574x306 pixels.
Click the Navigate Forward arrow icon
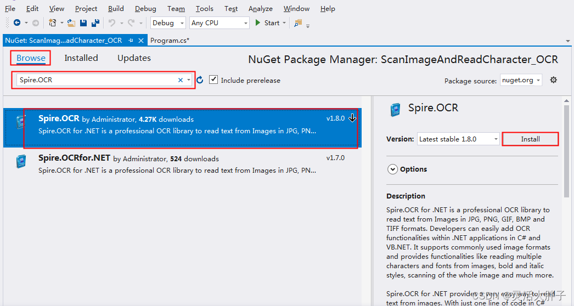pos(36,23)
